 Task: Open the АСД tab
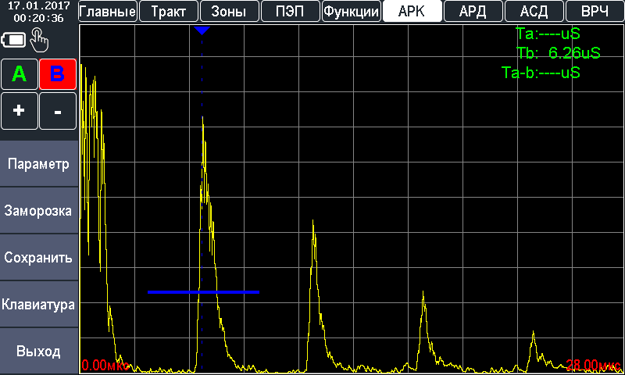tap(534, 11)
